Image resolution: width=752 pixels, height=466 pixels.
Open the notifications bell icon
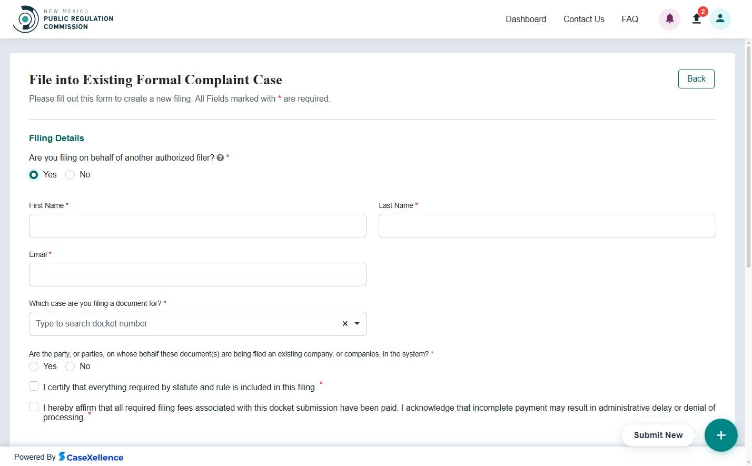669,19
